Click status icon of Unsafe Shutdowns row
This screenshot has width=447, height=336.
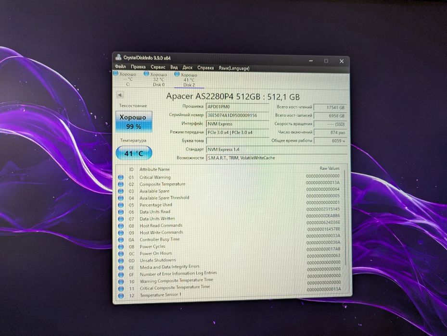tap(121, 261)
